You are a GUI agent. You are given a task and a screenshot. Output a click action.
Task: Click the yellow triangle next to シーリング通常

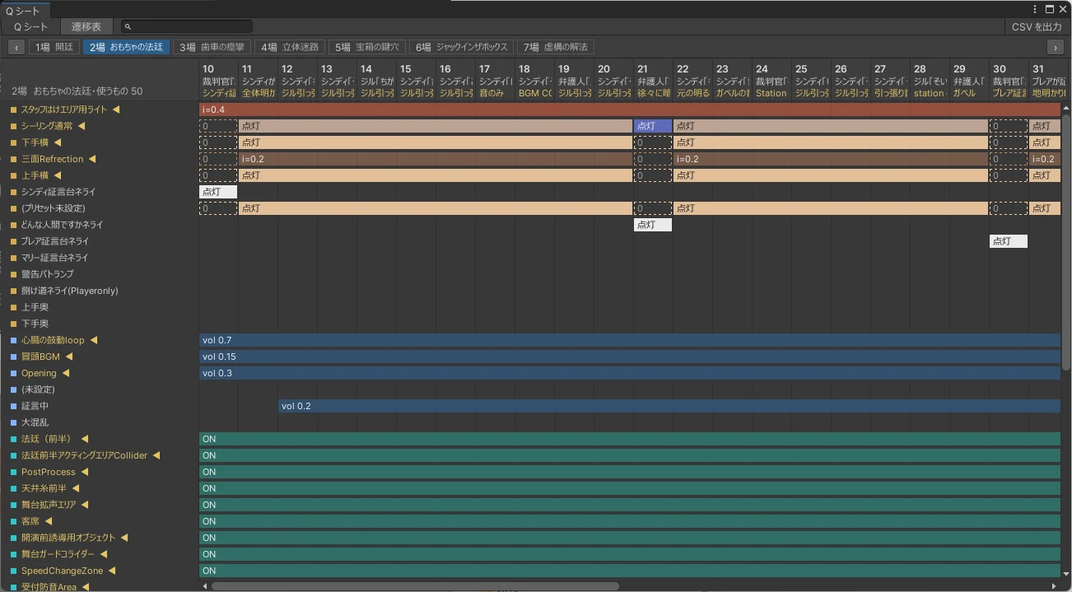point(82,126)
